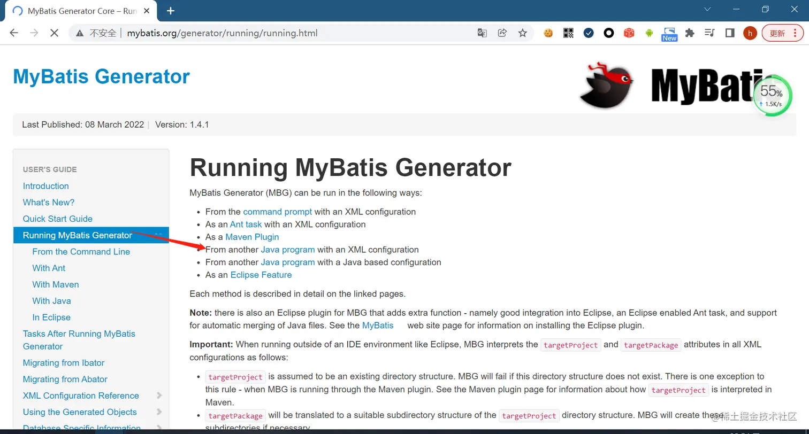Open the media control playlist icon

(x=710, y=33)
